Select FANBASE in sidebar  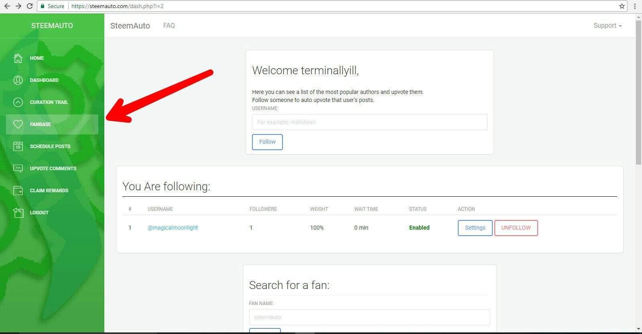[x=52, y=124]
